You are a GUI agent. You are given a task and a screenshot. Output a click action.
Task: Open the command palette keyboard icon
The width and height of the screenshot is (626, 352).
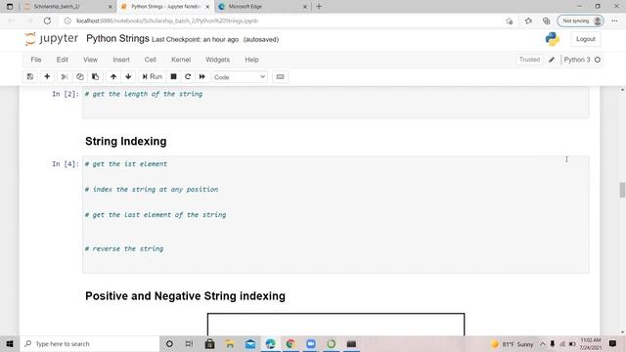(x=281, y=76)
